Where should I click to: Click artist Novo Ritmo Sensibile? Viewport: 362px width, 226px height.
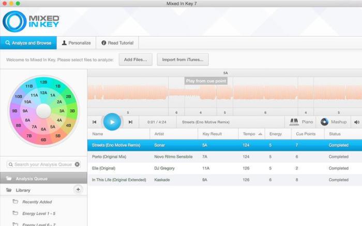click(x=173, y=157)
